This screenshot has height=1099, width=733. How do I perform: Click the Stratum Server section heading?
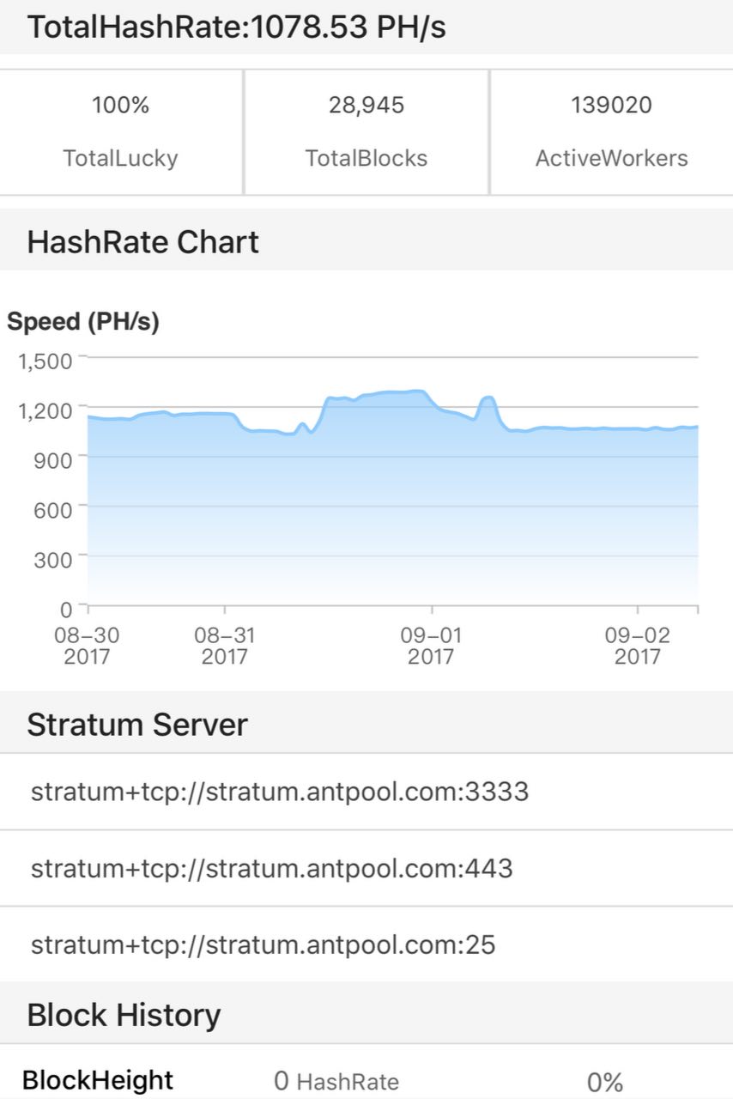point(137,725)
